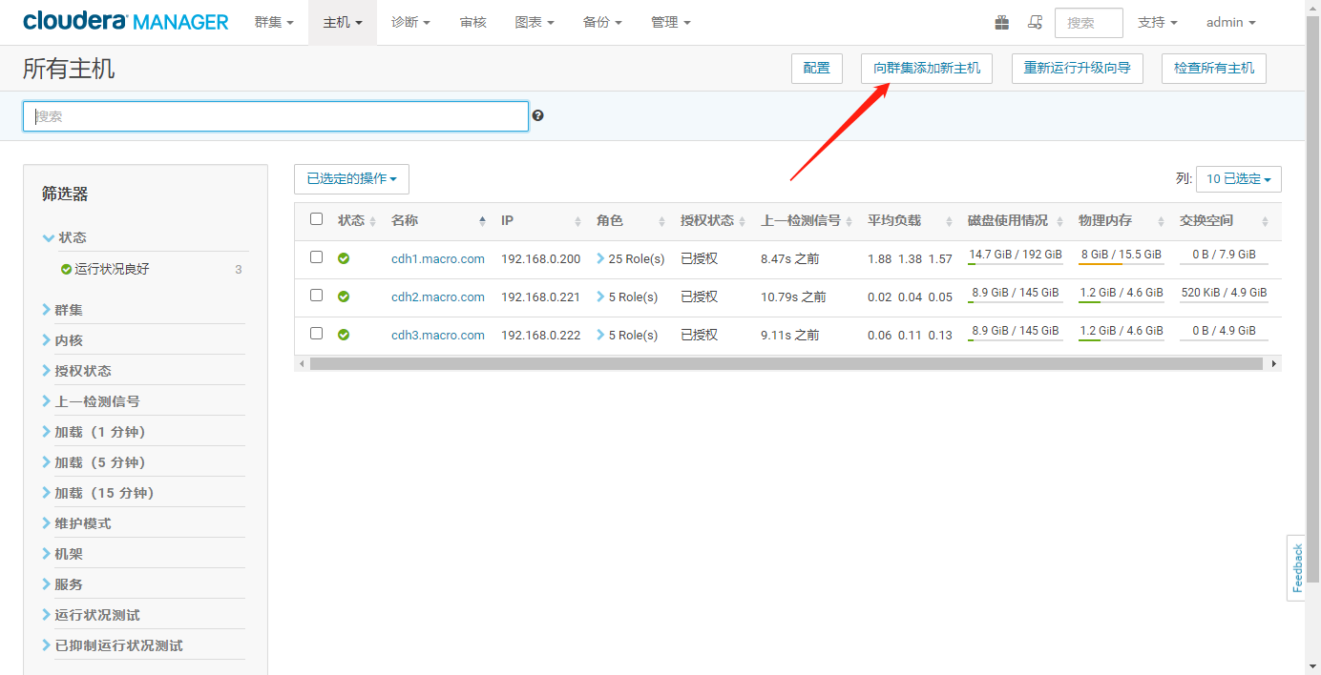1321x675 pixels.
Task: Expand the 25 Role(s) list for cdh1
Action: pos(630,258)
